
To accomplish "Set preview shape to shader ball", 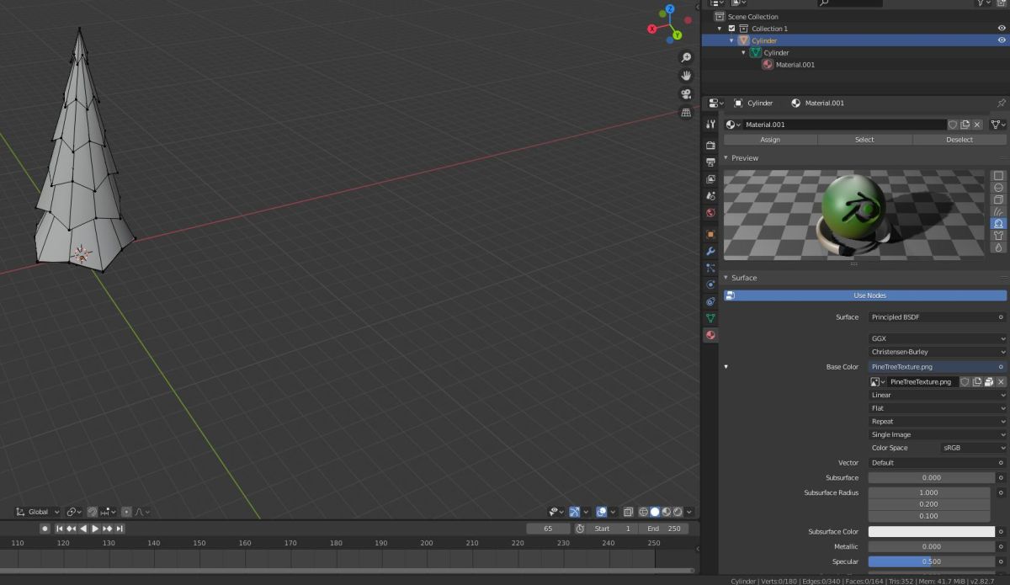I will point(999,224).
